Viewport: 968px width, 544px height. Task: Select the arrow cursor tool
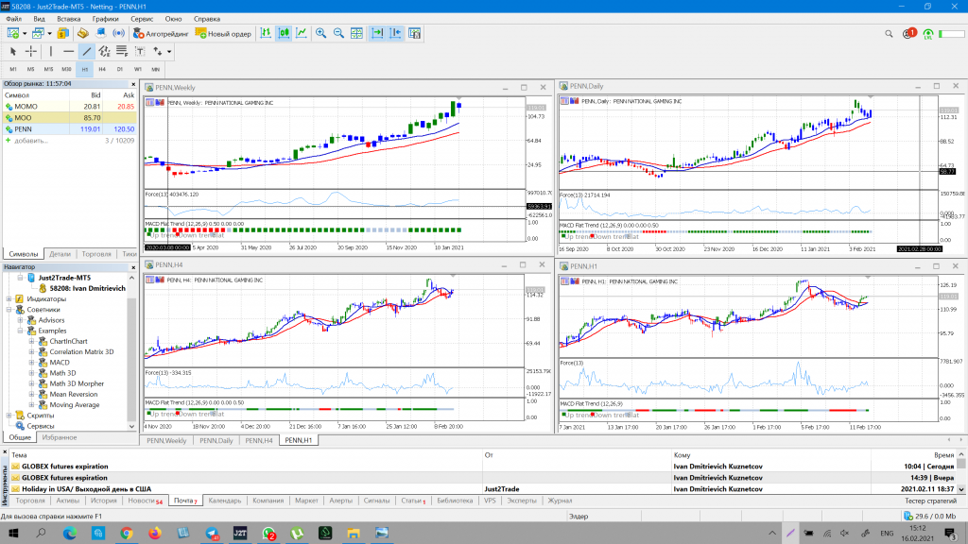tap(13, 51)
